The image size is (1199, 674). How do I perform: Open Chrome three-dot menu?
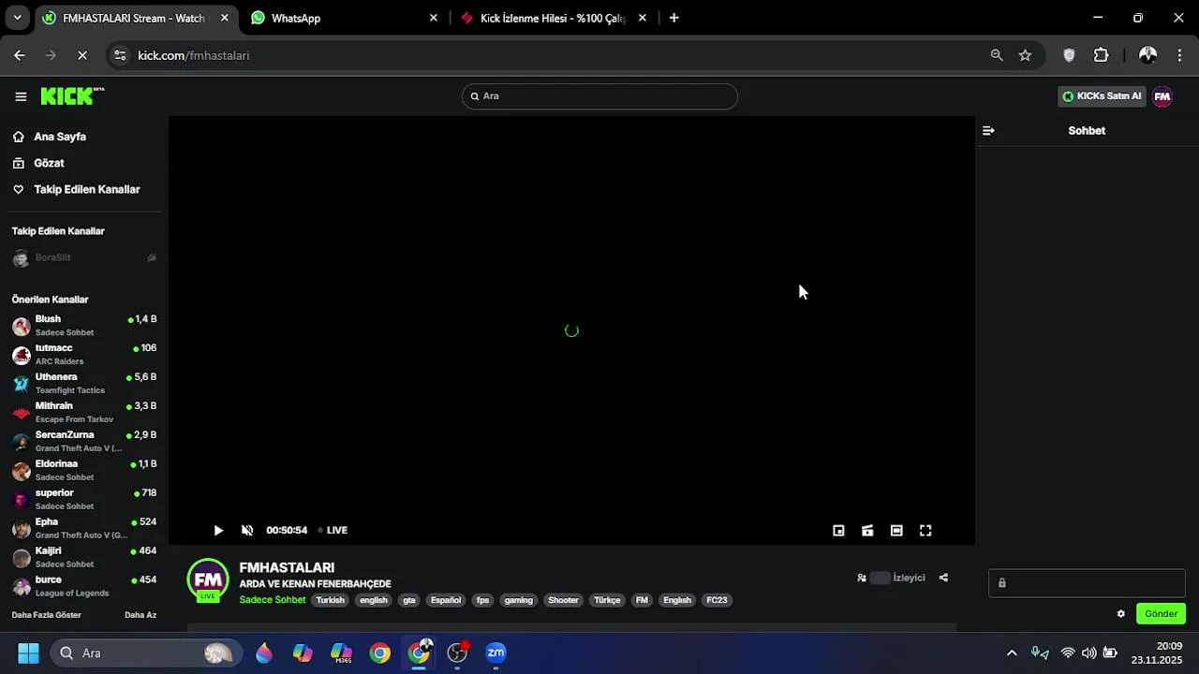[1179, 55]
